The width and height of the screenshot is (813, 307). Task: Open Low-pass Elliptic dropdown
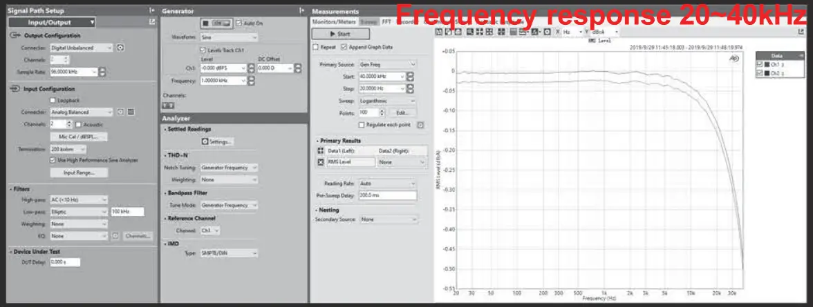[x=79, y=212]
